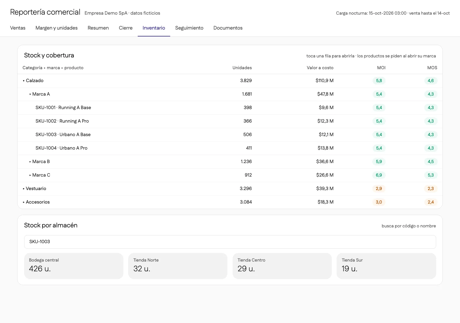Screen dimensions: 460x323
Task: Collapse the Calzado category row
Action: click(x=230, y=81)
